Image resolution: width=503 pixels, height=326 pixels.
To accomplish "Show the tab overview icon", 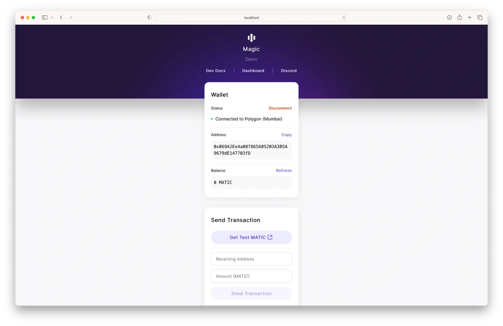I will [x=480, y=18].
